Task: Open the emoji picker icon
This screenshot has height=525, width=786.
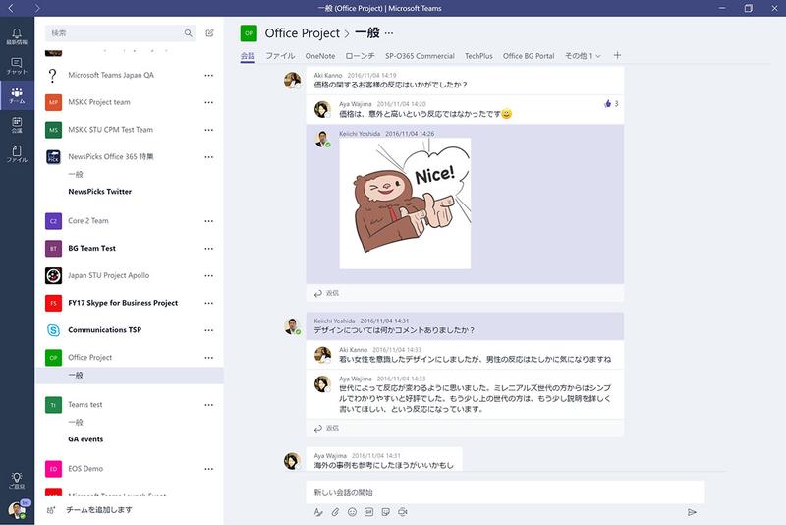Action: pyautogui.click(x=352, y=512)
